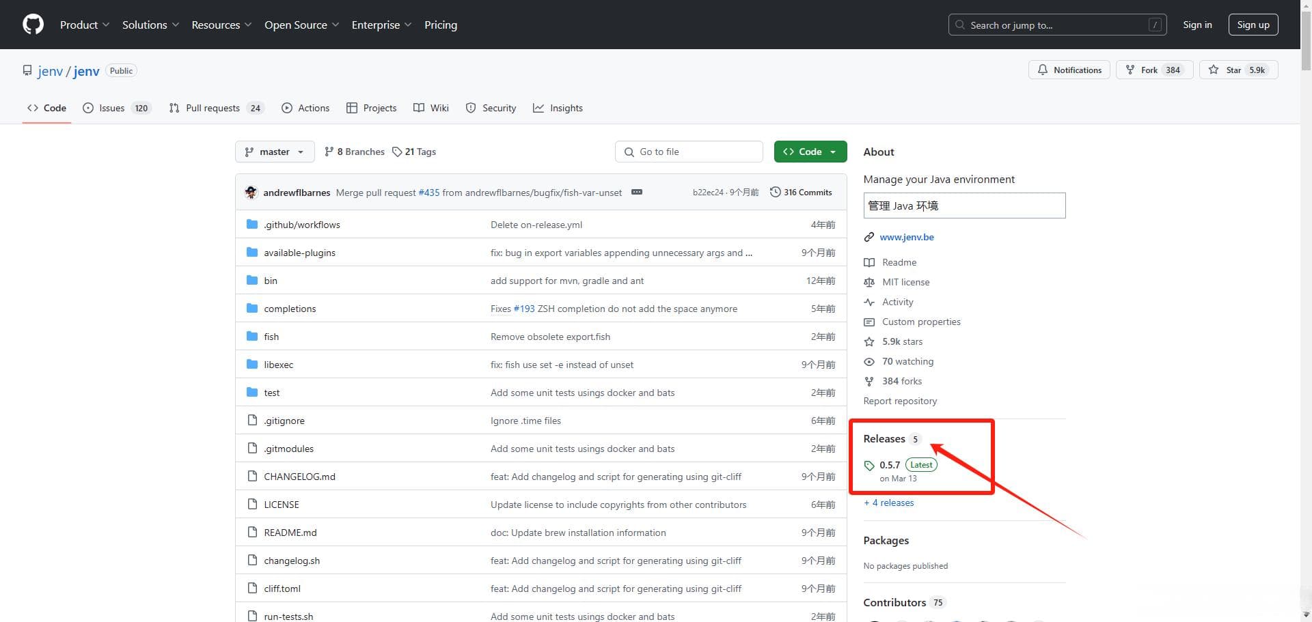
Task: Click the GitHub logo icon
Action: point(33,25)
